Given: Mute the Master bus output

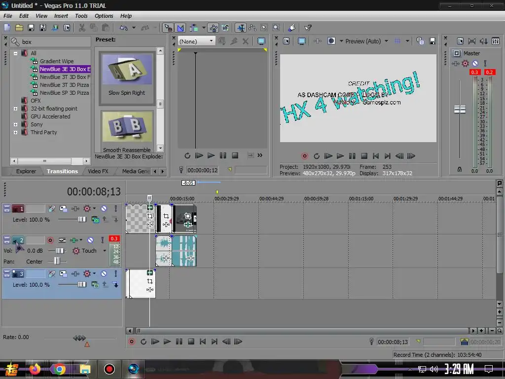Looking at the screenshot, I should click(475, 64).
